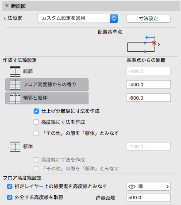Toggle 指定レイヤー上の線要素を高度線とみなす
The width and height of the screenshot is (181, 205).
point(10,186)
